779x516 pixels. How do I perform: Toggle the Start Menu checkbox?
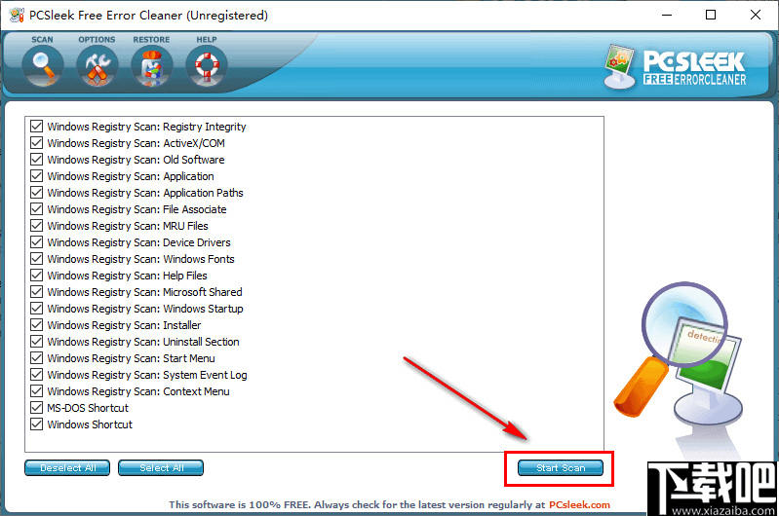(36, 357)
